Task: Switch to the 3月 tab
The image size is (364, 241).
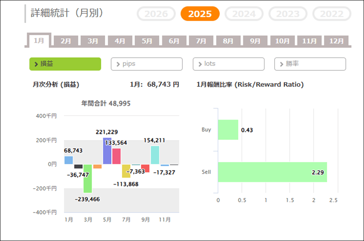Action: click(93, 41)
